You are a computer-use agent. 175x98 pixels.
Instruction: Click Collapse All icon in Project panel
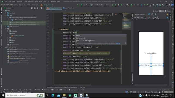point(38,8)
